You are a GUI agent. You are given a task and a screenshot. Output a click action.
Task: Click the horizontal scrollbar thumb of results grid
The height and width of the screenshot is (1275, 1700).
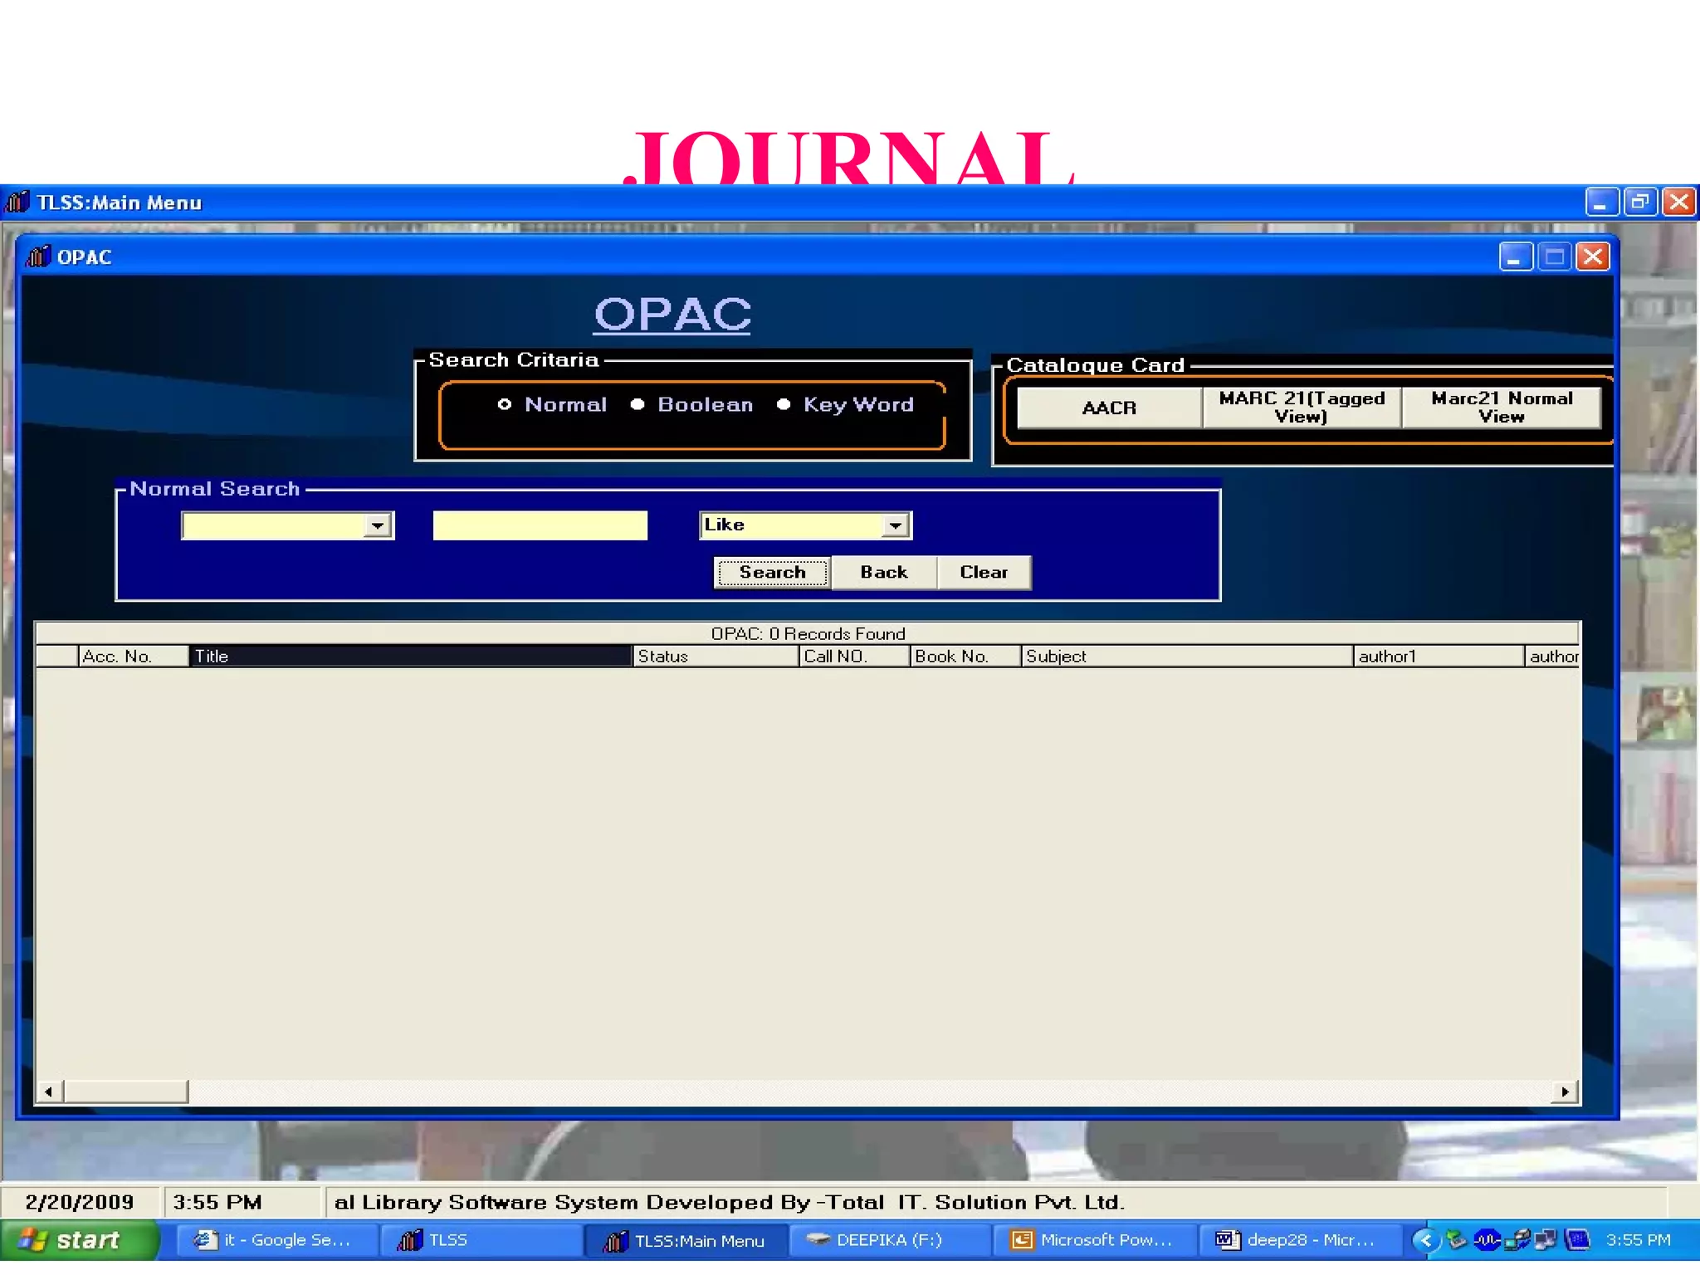pyautogui.click(x=125, y=1092)
